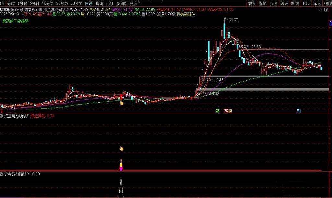The height and width of the screenshot is (198, 332).
Task: Click the hand pointer signal on main chart
Action: click(121, 103)
